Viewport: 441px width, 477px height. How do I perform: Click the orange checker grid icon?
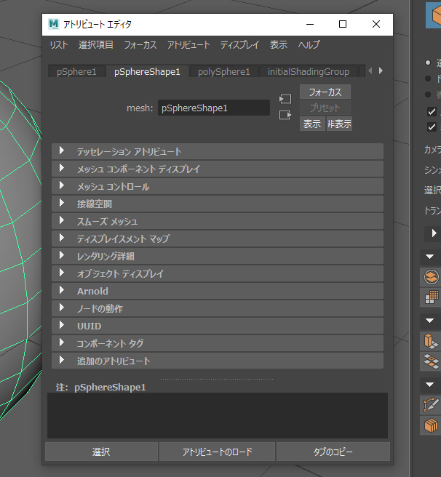point(432,297)
